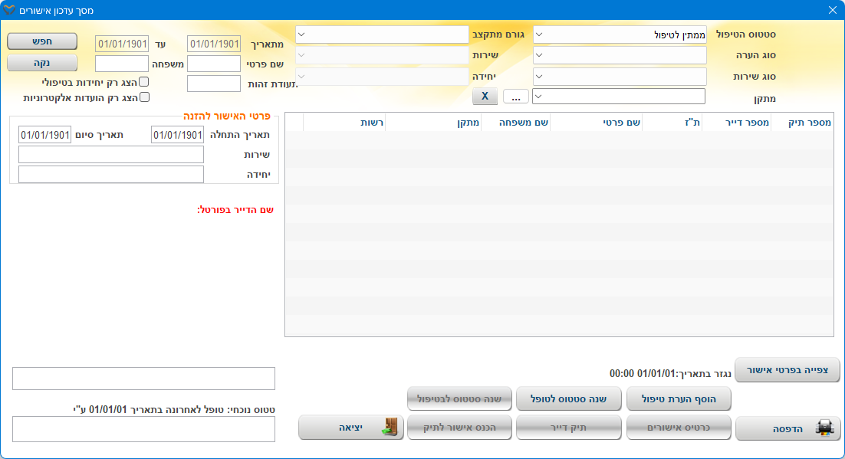This screenshot has height=459, width=845.
Task: Expand the סוג שירות combo box
Action: 539,77
